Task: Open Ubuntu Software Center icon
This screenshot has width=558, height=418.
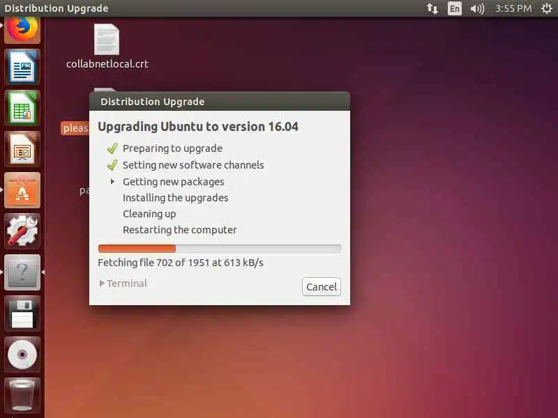Action: tap(22, 190)
